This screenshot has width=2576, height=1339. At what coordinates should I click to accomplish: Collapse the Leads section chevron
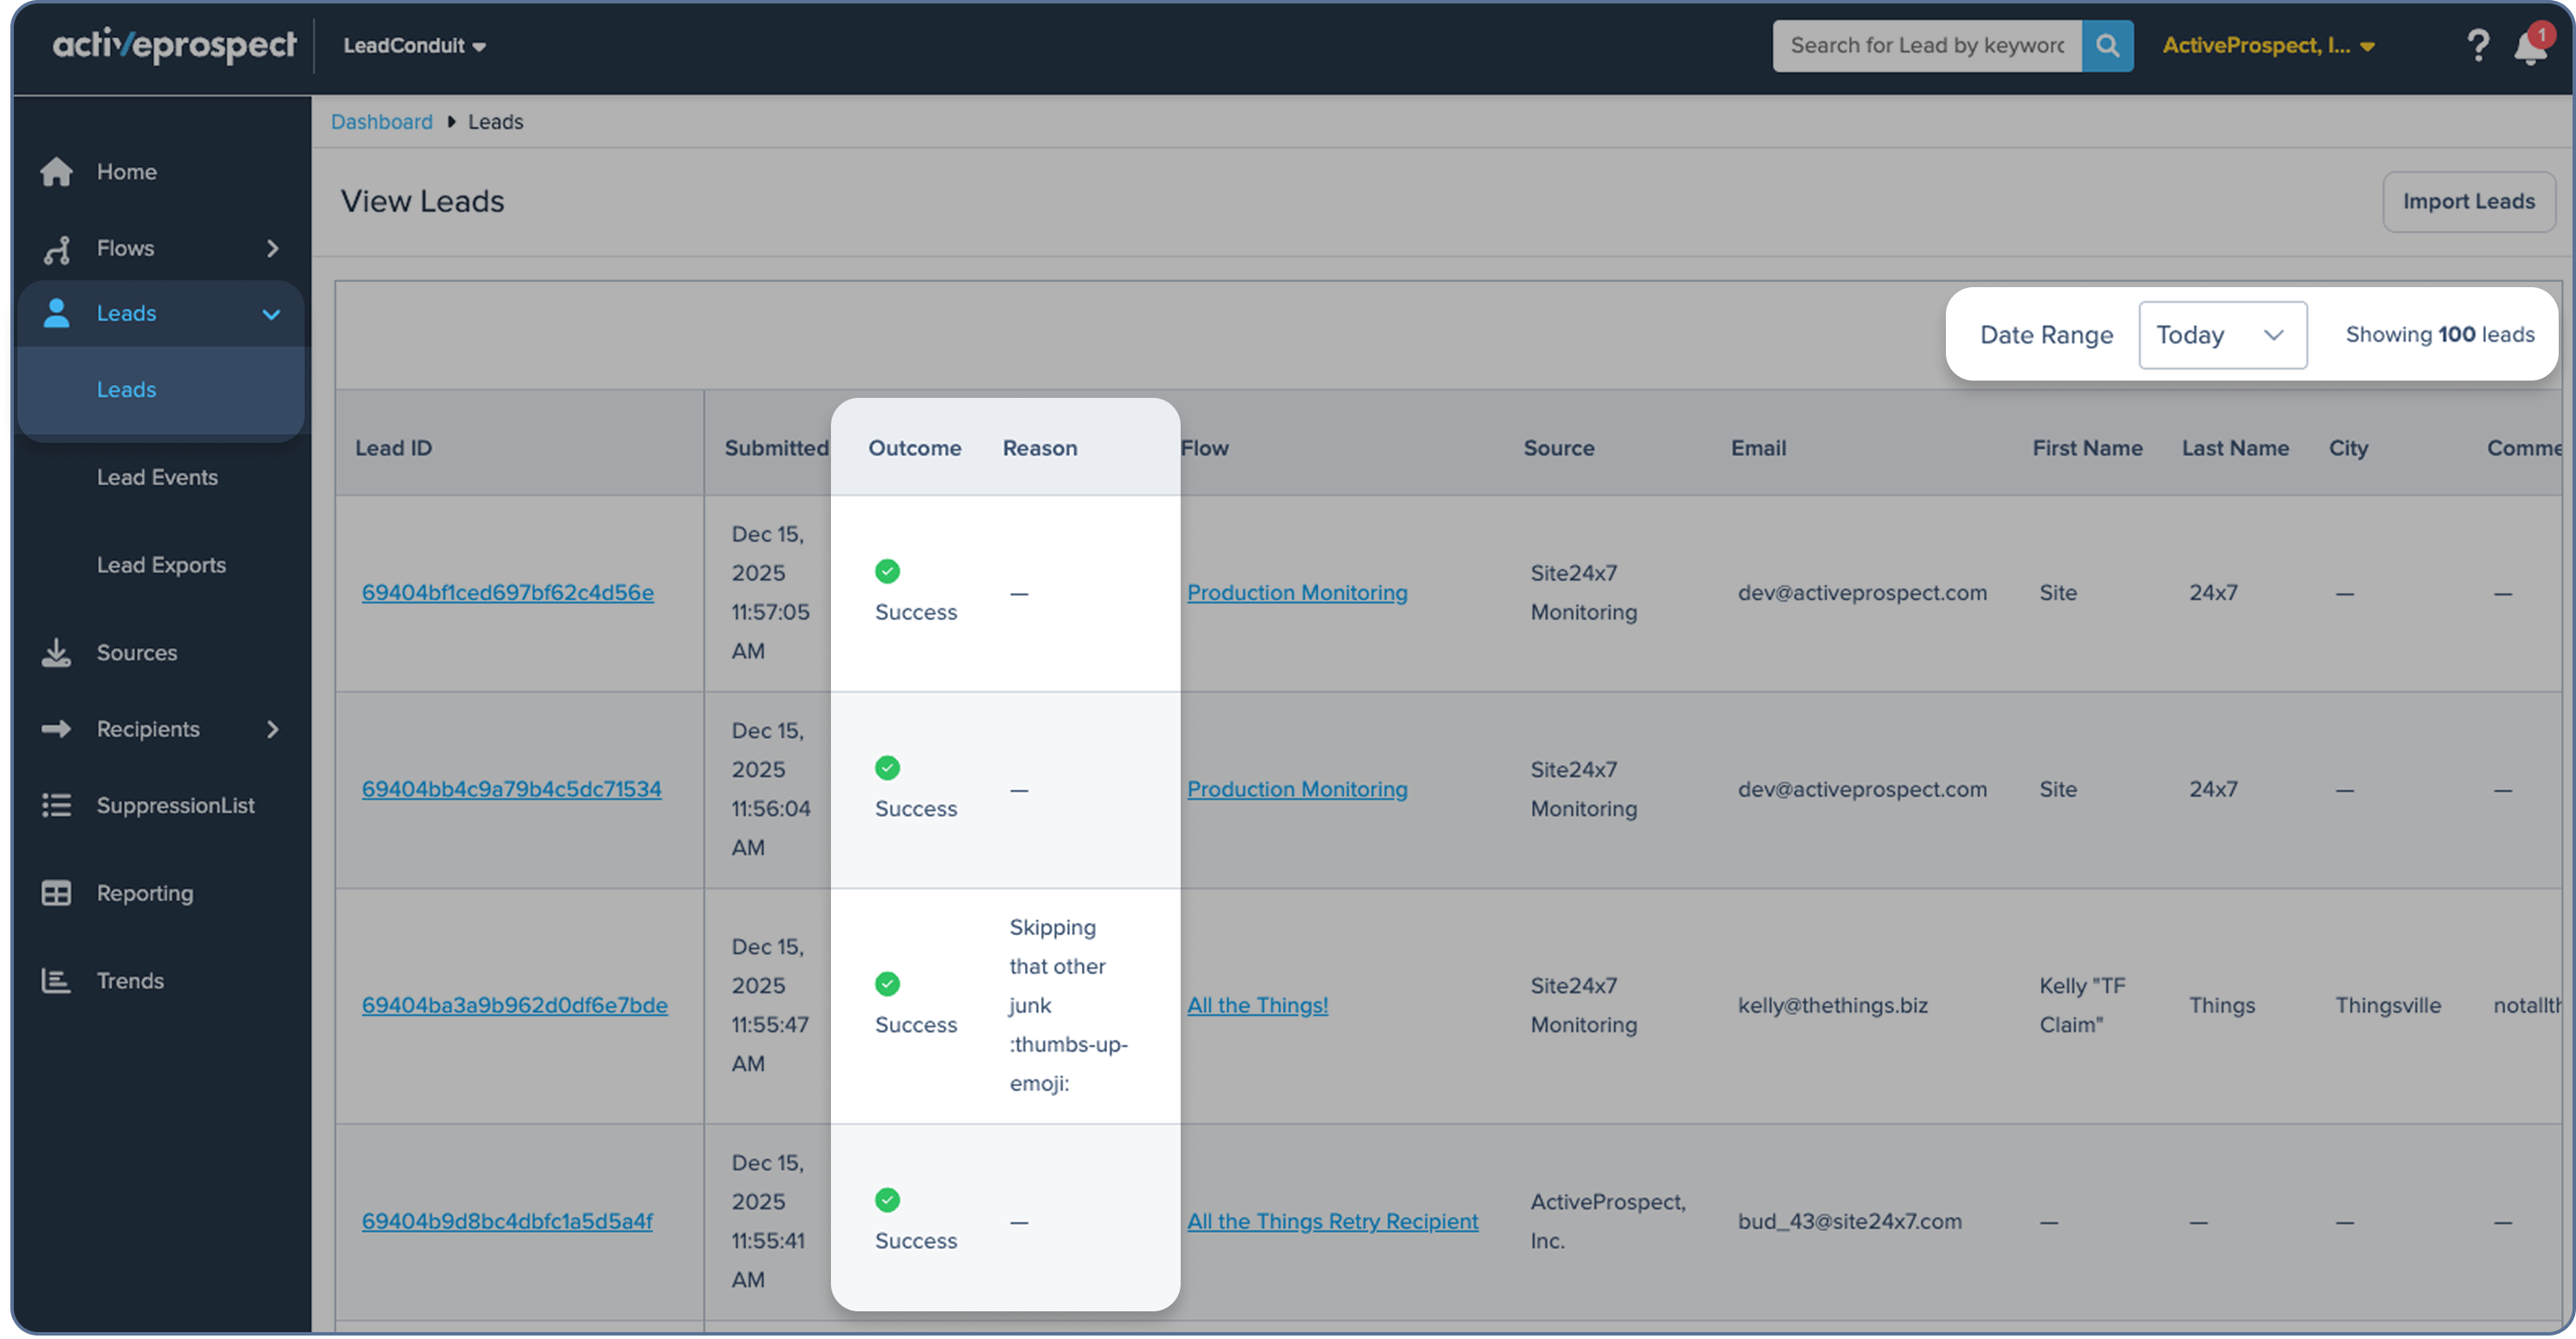click(271, 314)
